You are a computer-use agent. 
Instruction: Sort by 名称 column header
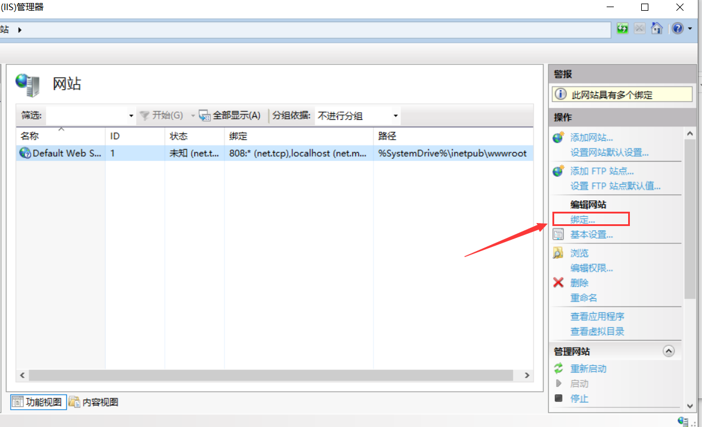coord(60,136)
